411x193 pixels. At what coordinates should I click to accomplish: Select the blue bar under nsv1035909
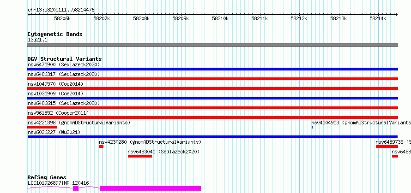point(212,98)
